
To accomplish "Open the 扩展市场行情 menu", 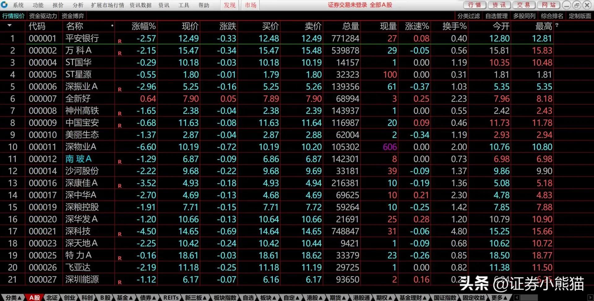I will pos(107,5).
